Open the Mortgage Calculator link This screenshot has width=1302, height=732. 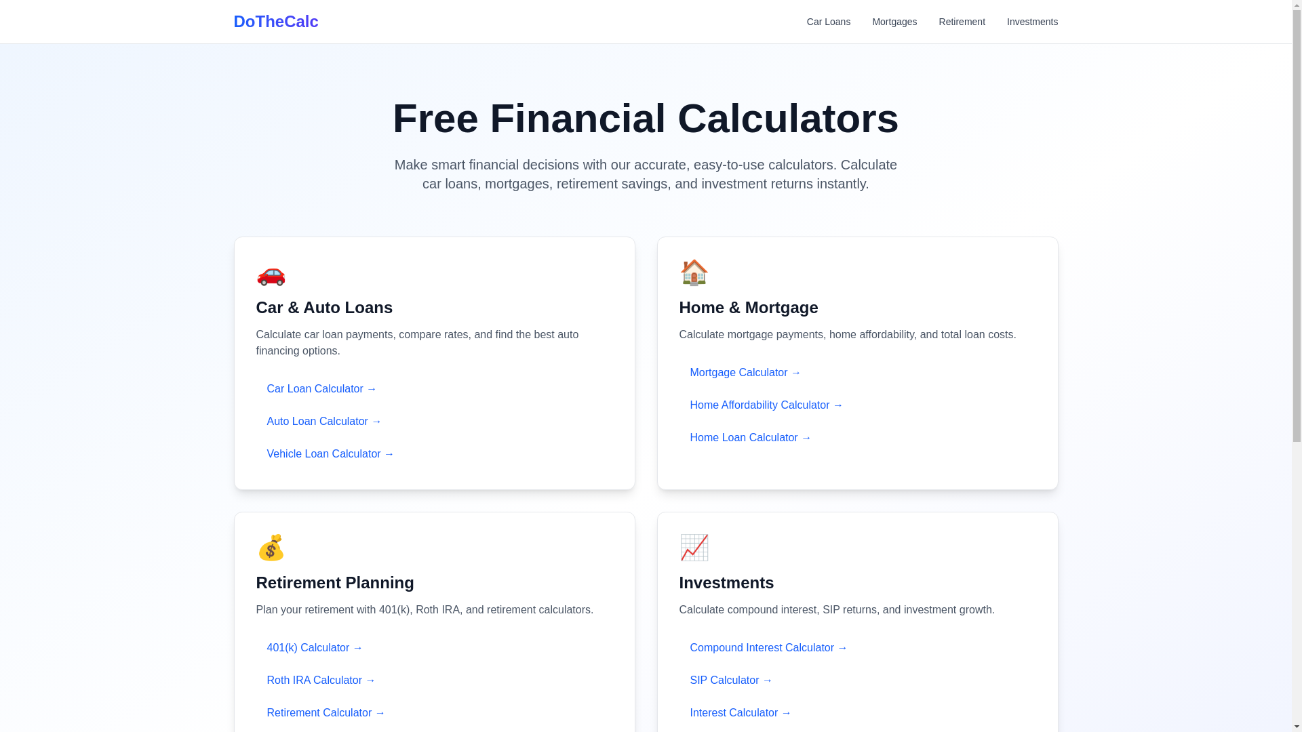tap(745, 373)
